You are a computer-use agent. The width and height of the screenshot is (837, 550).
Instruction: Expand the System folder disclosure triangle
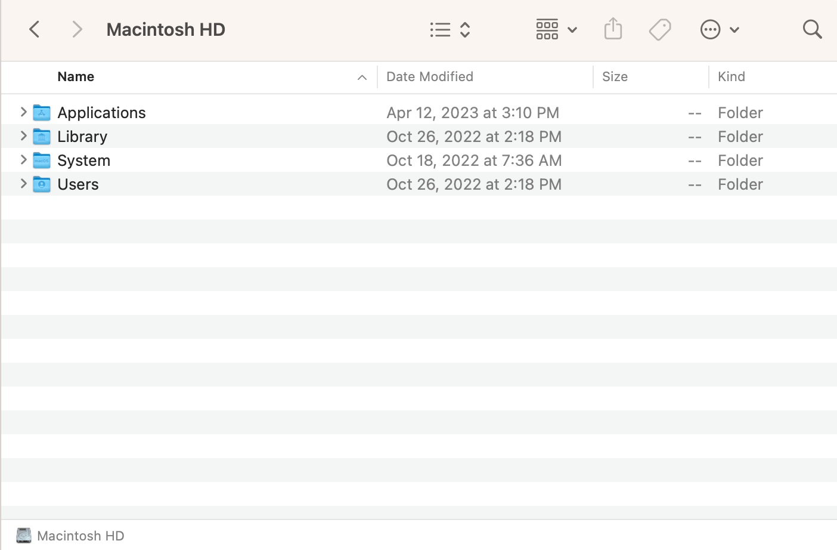point(23,160)
